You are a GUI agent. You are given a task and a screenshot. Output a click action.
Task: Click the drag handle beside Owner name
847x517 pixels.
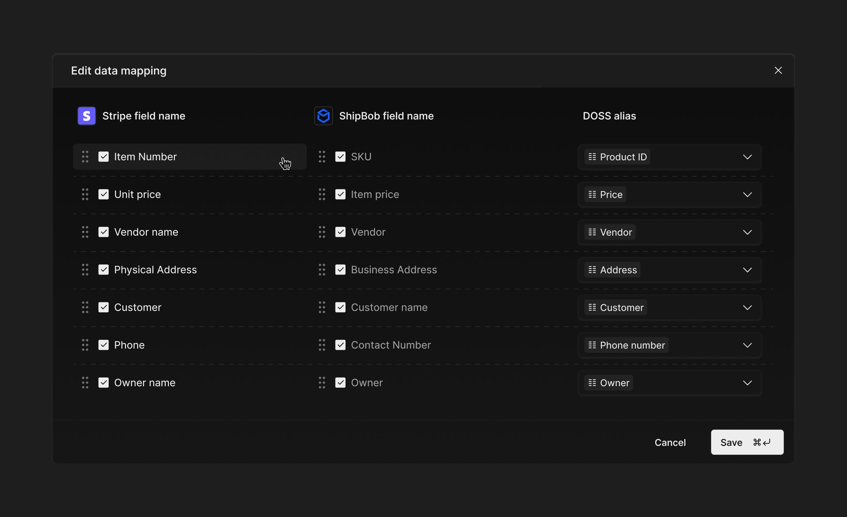[85, 383]
